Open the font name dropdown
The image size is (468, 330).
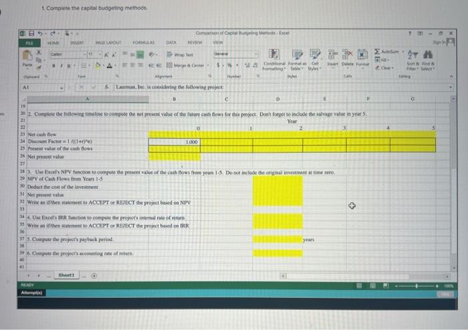(84, 55)
